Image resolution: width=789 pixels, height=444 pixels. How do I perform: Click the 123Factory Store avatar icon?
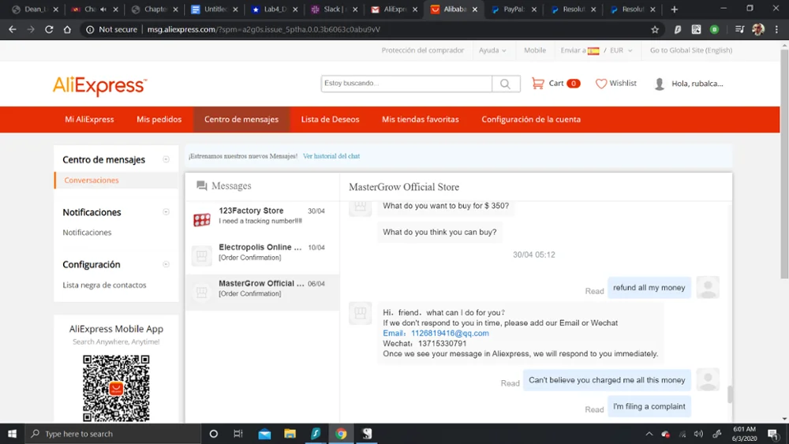pos(202,219)
